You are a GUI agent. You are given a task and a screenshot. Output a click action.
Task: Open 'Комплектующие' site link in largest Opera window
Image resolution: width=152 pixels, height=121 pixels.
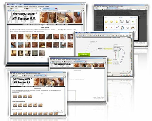52,24
